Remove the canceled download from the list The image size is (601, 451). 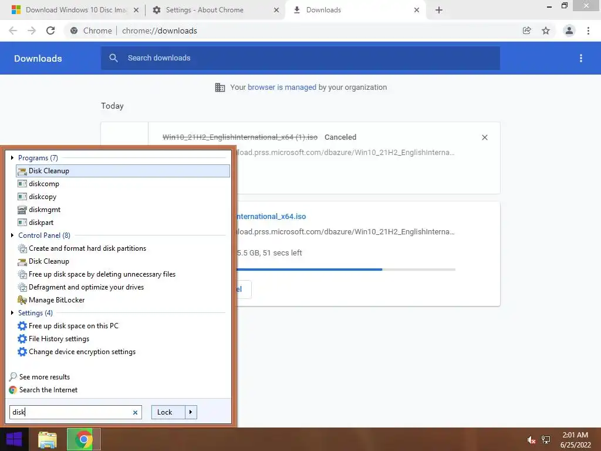pyautogui.click(x=484, y=137)
